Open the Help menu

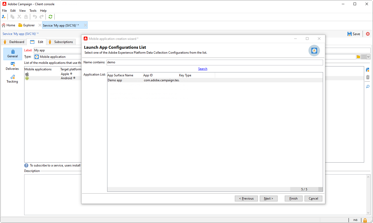43,11
